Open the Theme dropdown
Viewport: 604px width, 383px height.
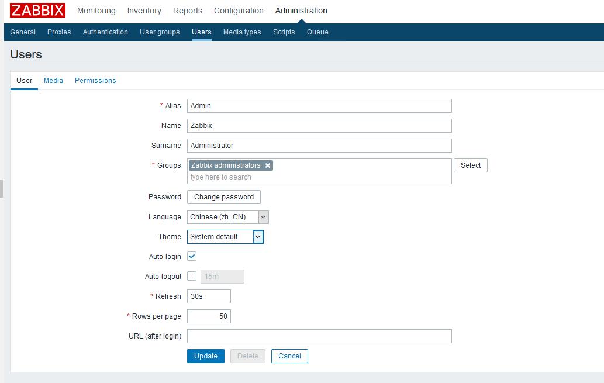[x=225, y=237]
